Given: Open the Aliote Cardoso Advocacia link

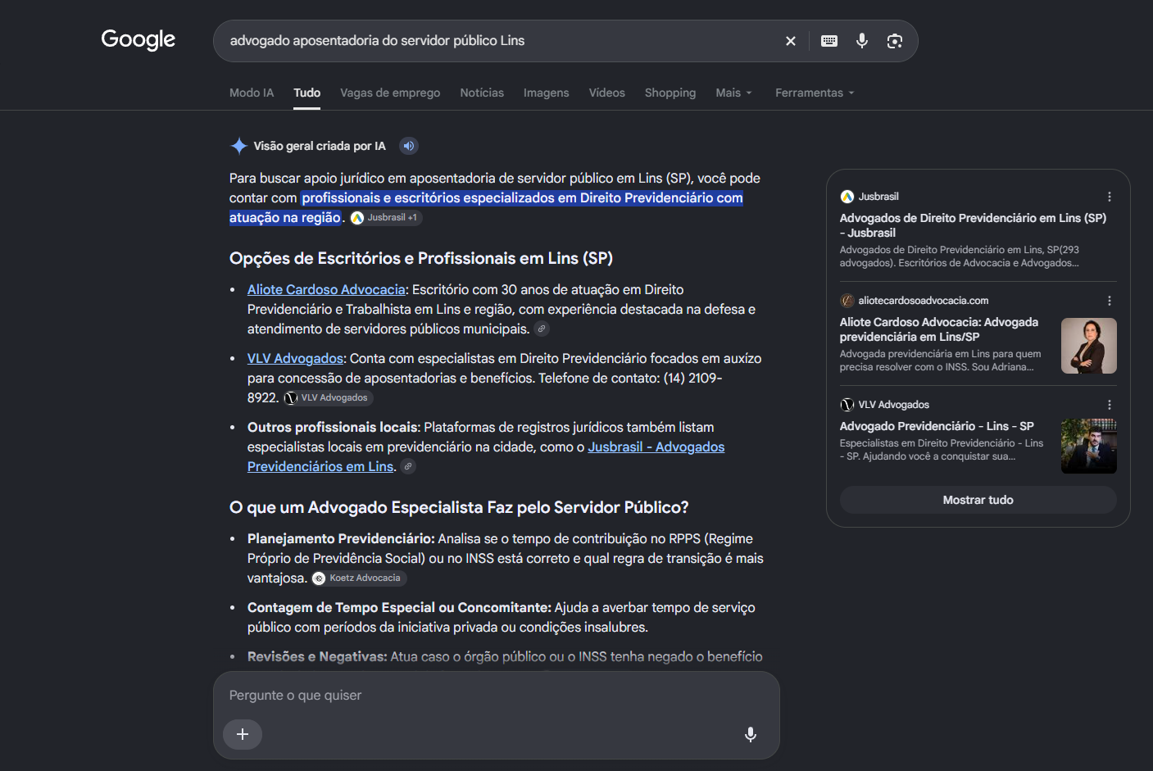Looking at the screenshot, I should tap(326, 289).
